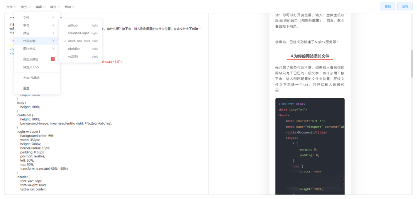Click the 复制 button
This screenshot has width=417, height=199.
click(x=388, y=7)
